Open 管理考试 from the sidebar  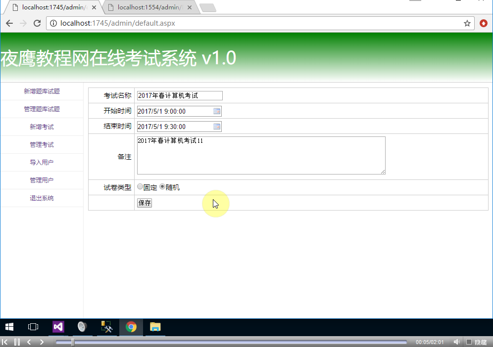(42, 144)
